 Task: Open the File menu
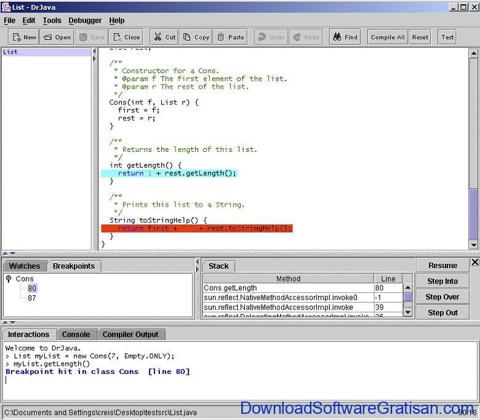coord(9,20)
